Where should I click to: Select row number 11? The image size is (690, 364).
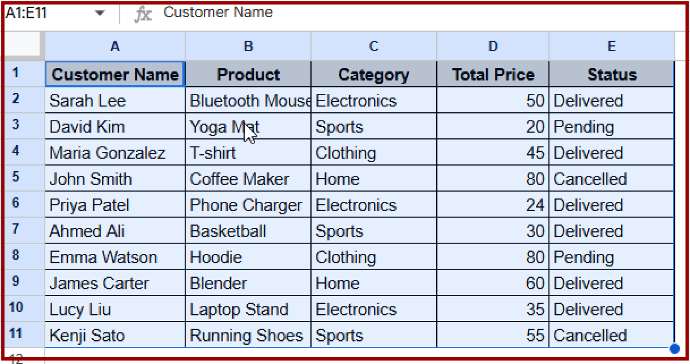pyautogui.click(x=22, y=335)
